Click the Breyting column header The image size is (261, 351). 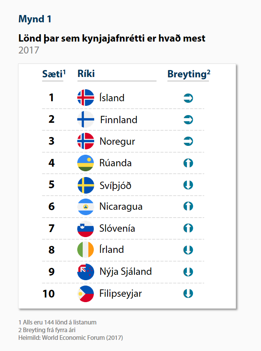pos(189,74)
